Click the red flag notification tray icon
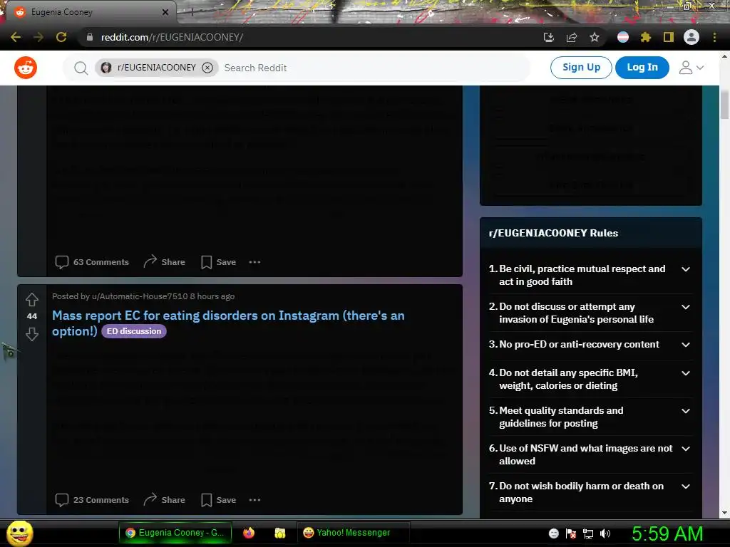Screen dimensions: 730x547 [x=571, y=533]
